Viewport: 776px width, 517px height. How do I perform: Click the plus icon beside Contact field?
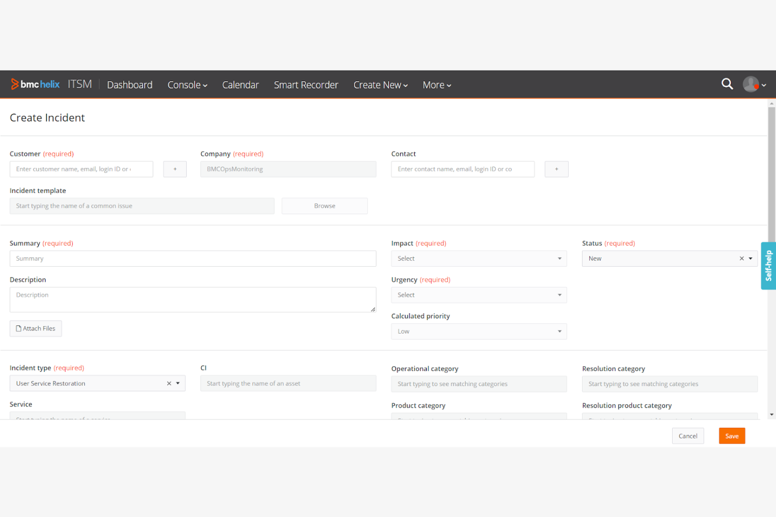556,169
